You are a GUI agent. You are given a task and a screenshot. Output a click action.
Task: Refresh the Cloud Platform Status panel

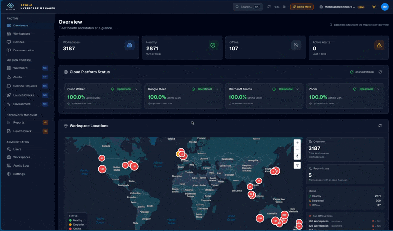tap(380, 72)
